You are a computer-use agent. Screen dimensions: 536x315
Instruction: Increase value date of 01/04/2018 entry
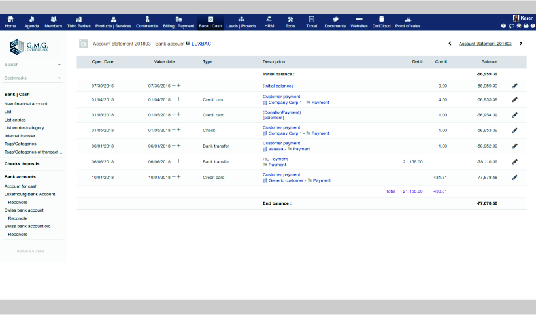point(179,99)
